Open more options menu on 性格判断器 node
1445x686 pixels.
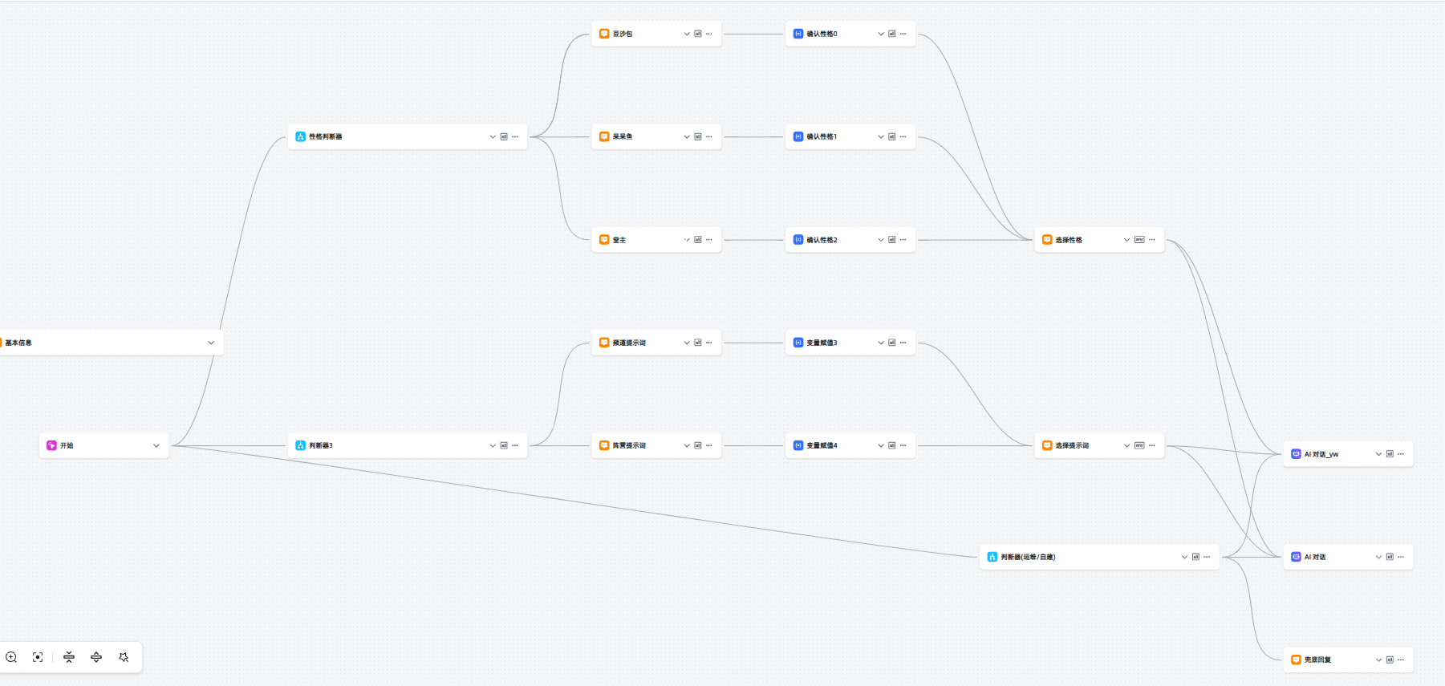point(515,136)
